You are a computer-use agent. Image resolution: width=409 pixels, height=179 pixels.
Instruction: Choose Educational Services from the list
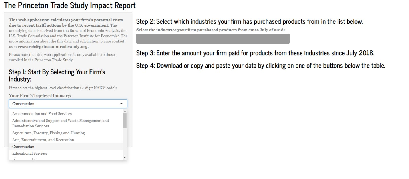point(66,153)
